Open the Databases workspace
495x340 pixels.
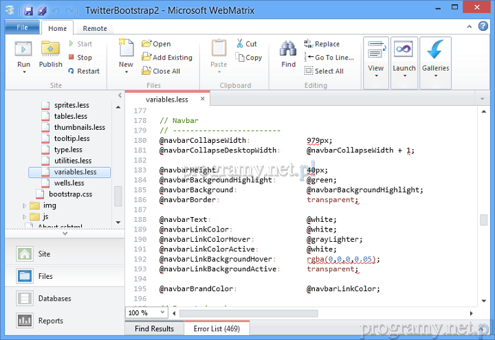pyautogui.click(x=55, y=299)
